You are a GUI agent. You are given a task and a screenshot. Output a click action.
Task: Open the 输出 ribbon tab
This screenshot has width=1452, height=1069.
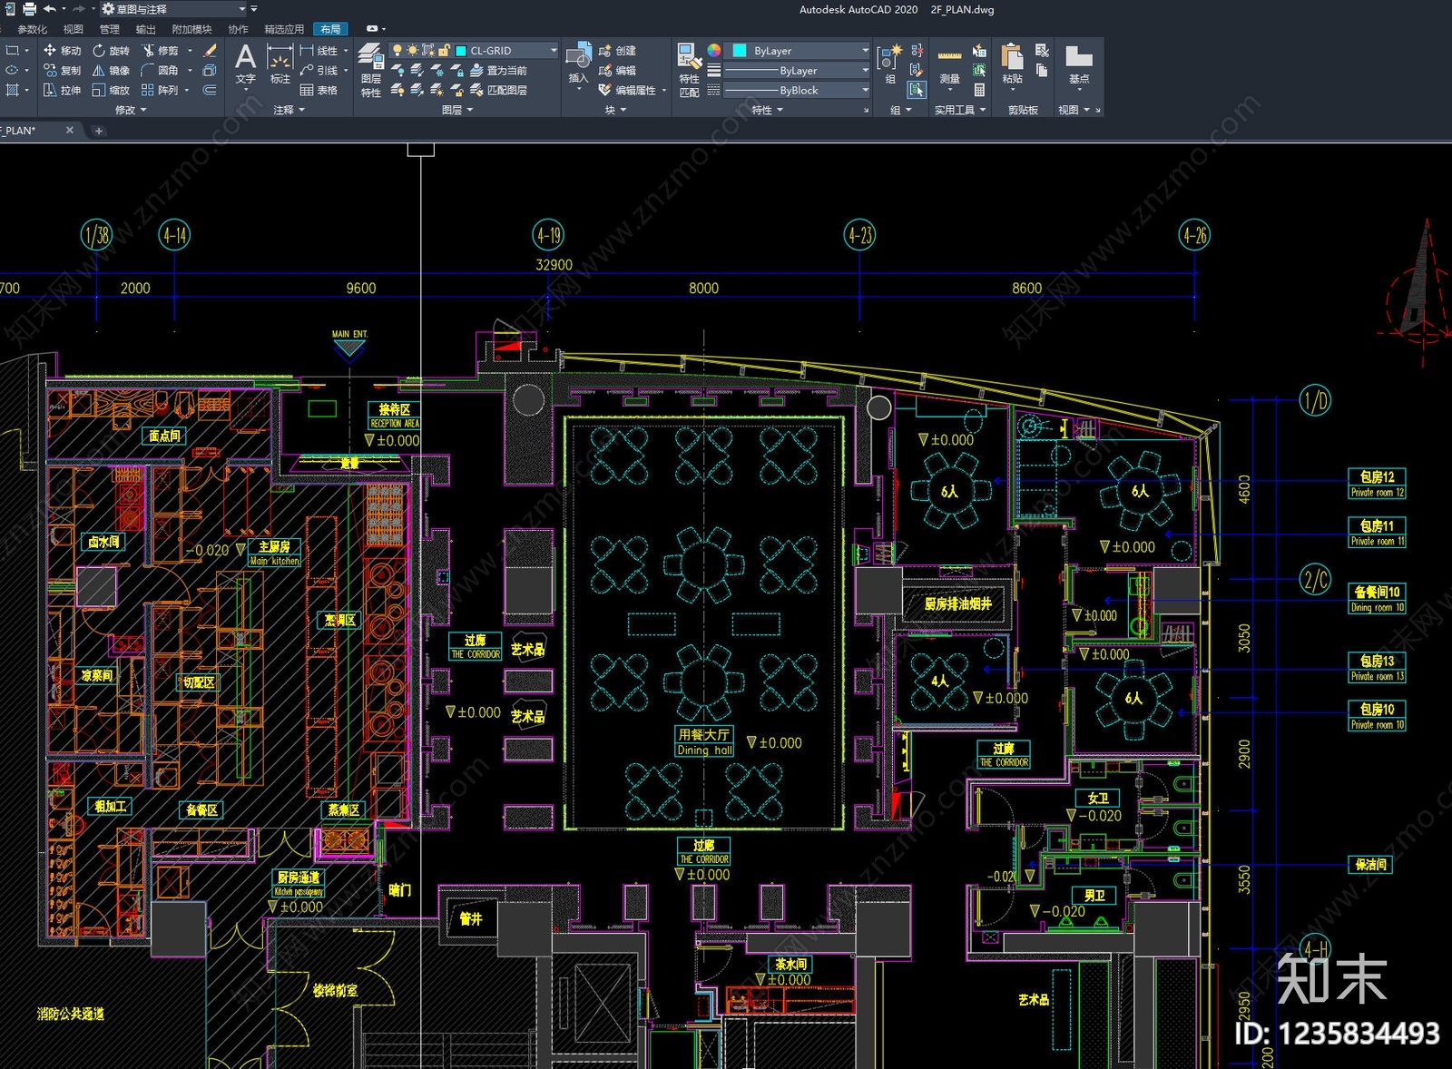click(x=145, y=29)
